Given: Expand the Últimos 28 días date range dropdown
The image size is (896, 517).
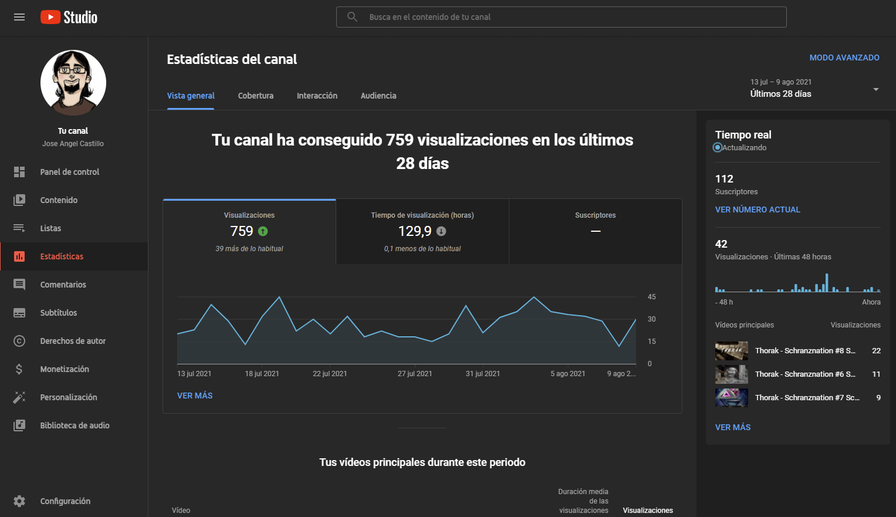Looking at the screenshot, I should click(875, 89).
